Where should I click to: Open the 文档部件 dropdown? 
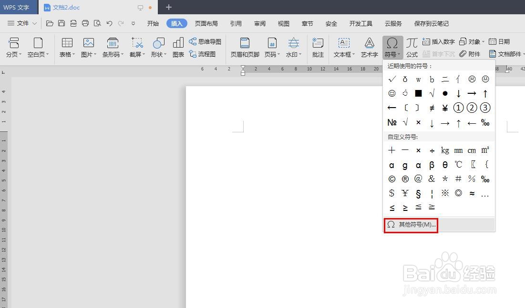point(506,54)
